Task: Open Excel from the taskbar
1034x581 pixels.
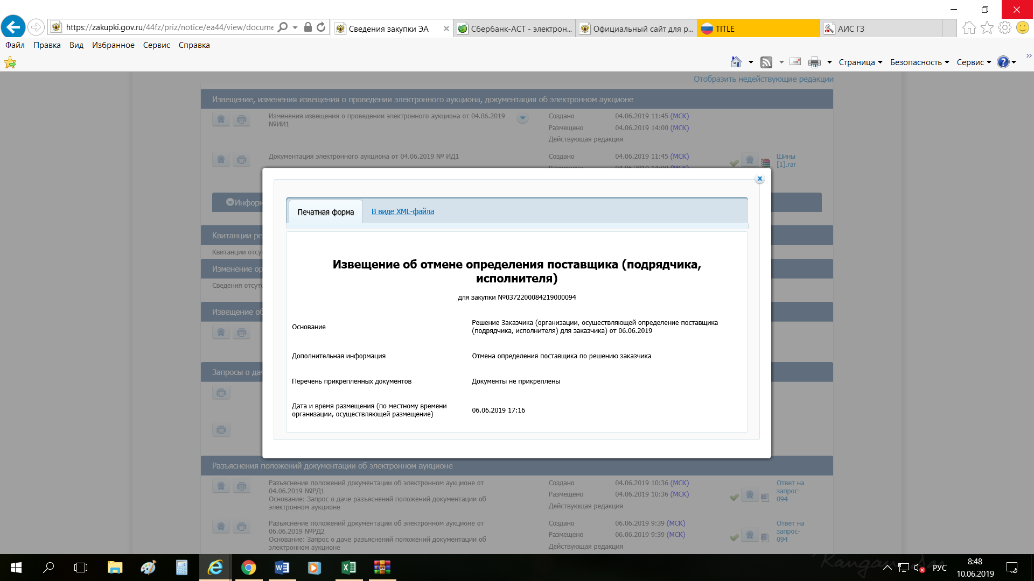Action: pos(348,568)
